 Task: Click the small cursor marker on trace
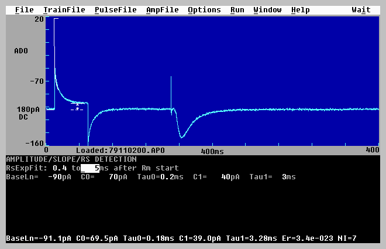[77, 107]
